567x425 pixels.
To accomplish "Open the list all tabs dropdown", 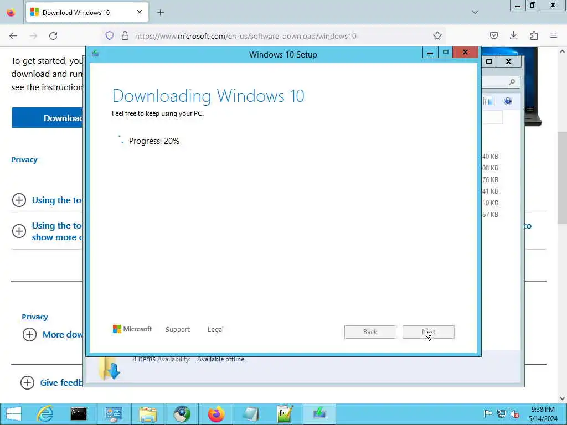I will coord(475,12).
